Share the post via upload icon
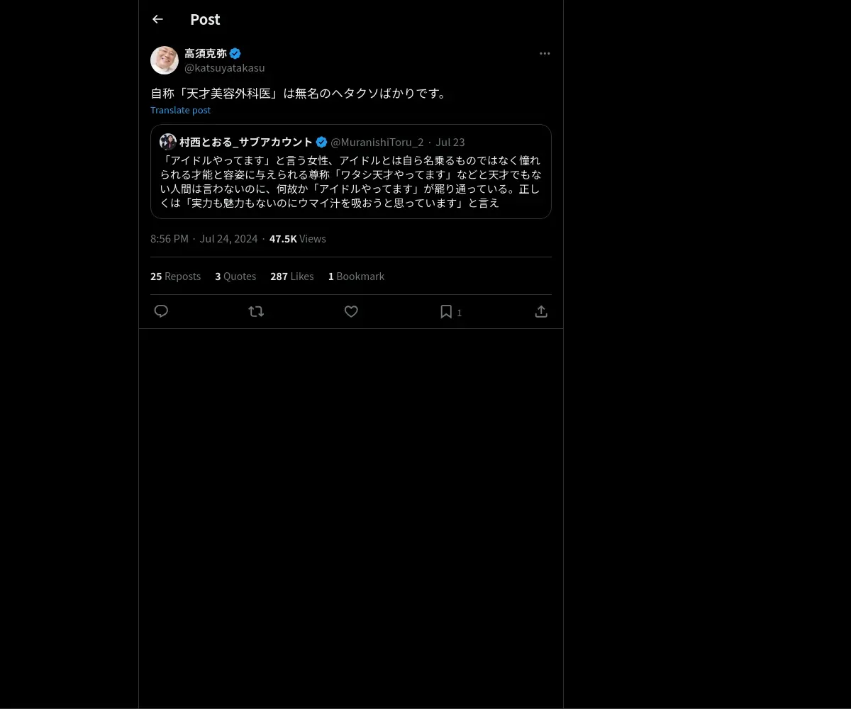This screenshot has height=709, width=851. 541,311
